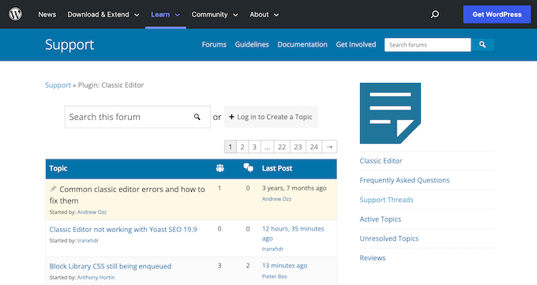The image size is (537, 285).
Task: Expand the About dropdown menu
Action: (x=264, y=14)
